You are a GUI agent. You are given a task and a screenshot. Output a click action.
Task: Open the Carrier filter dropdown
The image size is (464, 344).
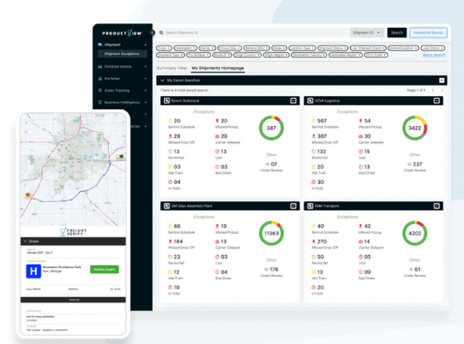(207, 48)
